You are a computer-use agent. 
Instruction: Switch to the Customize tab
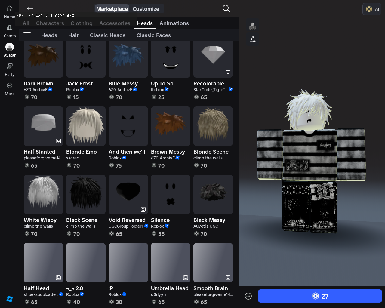click(146, 9)
